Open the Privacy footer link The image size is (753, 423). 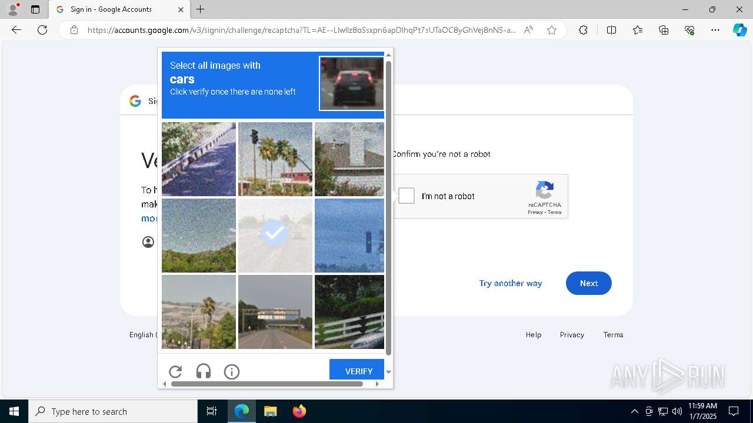(572, 334)
